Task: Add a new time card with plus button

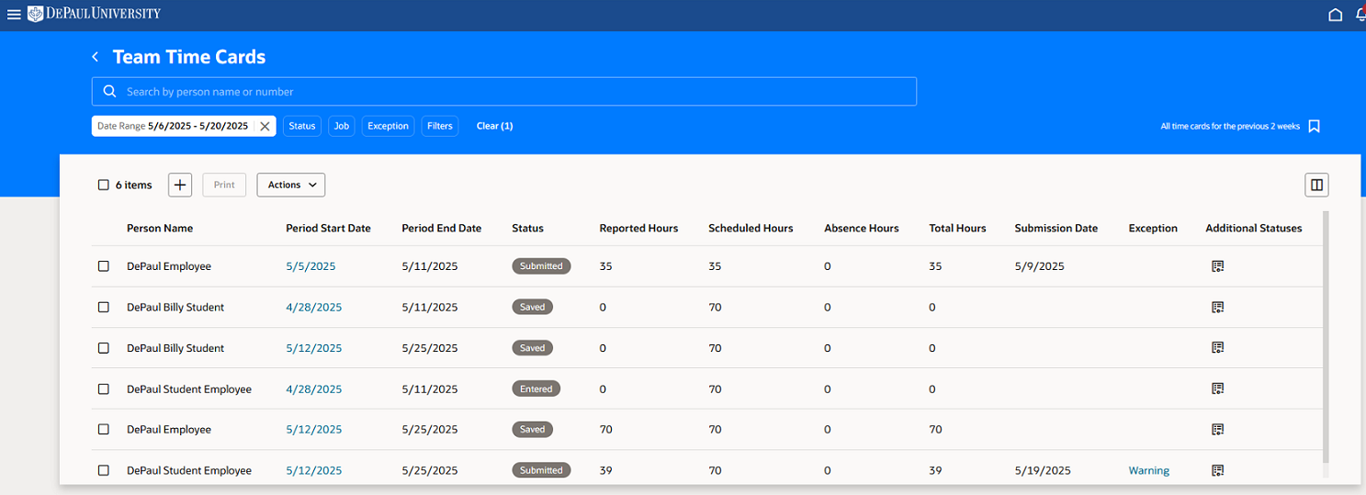Action: pos(180,185)
